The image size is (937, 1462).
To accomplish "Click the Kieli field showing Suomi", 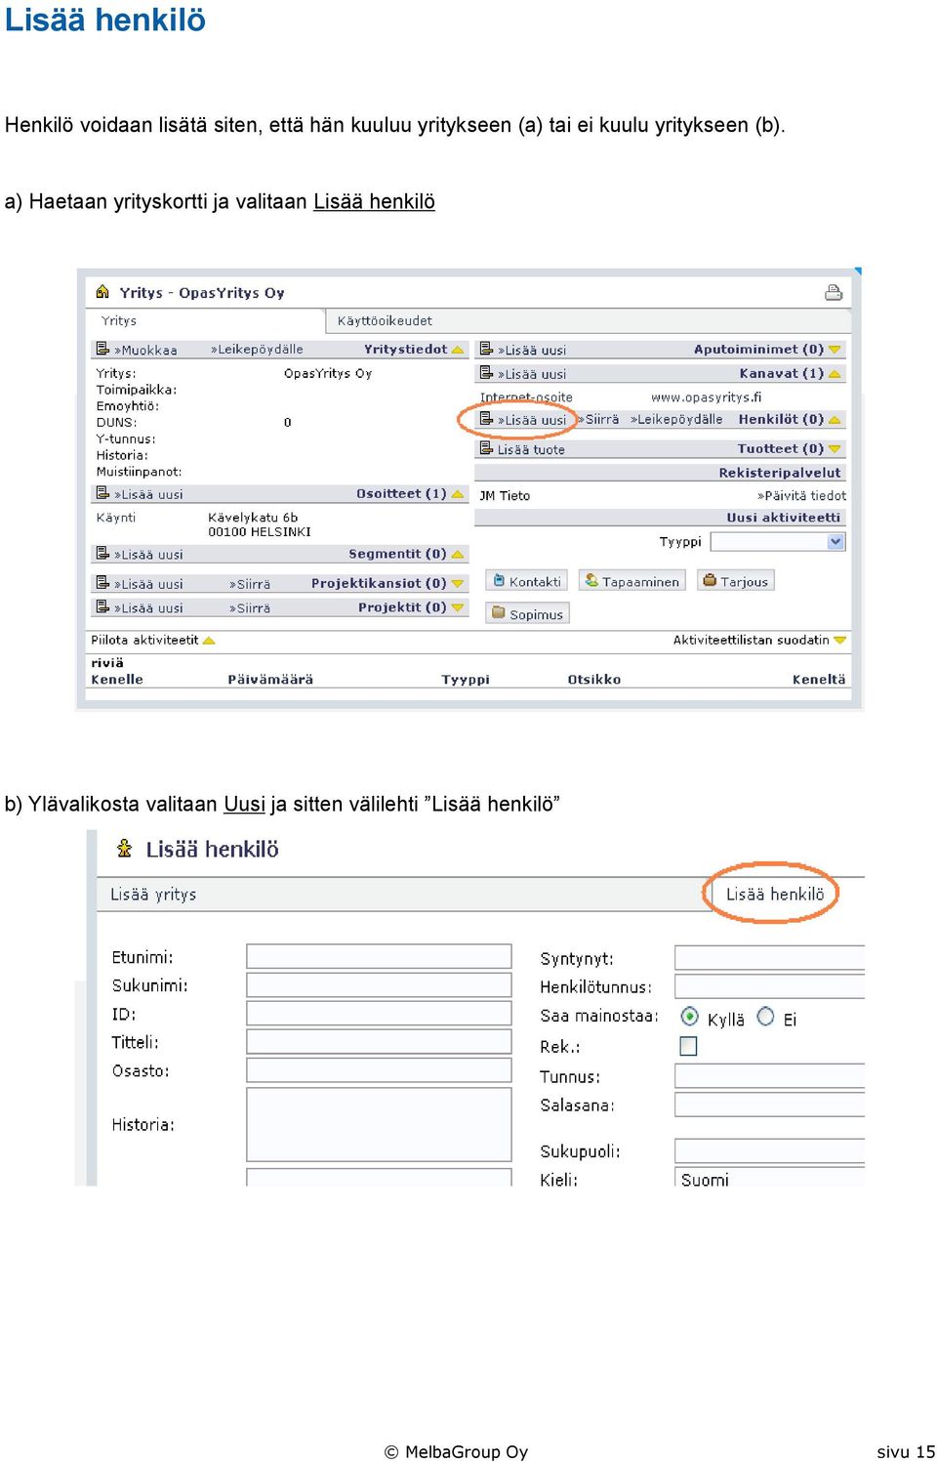I will click(x=770, y=1178).
